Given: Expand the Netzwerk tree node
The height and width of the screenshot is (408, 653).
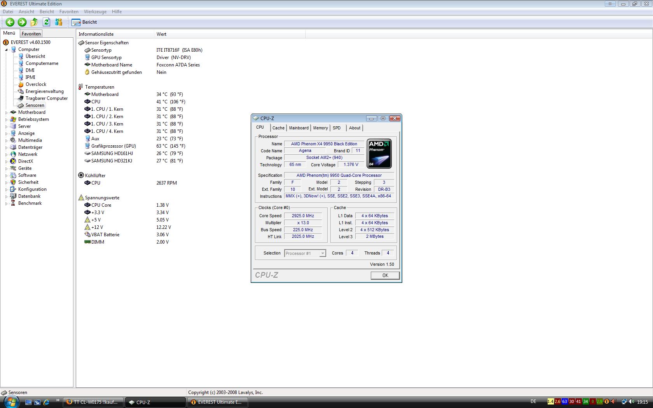Looking at the screenshot, I should [6, 155].
